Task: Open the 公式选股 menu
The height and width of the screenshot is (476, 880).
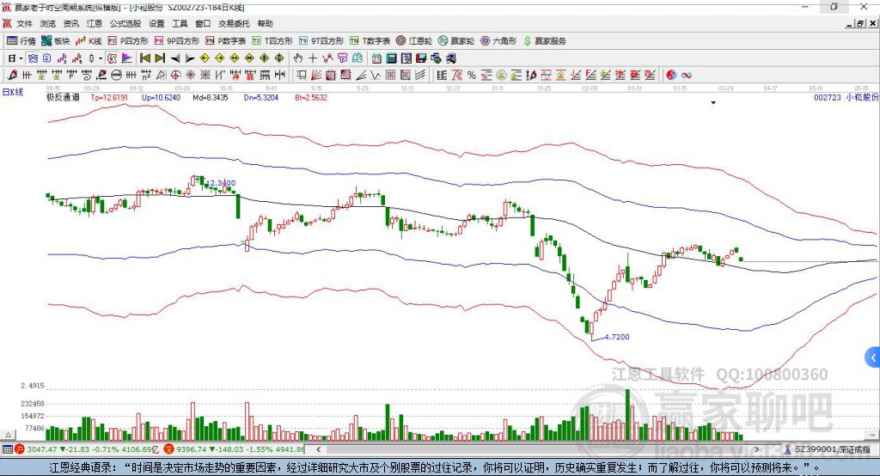Action: coord(125,23)
